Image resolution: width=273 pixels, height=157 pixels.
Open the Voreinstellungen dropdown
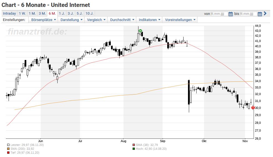[180, 20]
